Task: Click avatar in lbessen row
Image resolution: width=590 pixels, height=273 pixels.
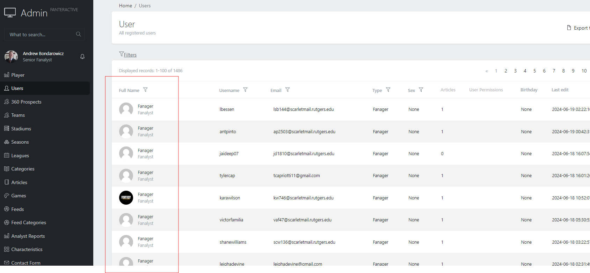Action: click(126, 109)
